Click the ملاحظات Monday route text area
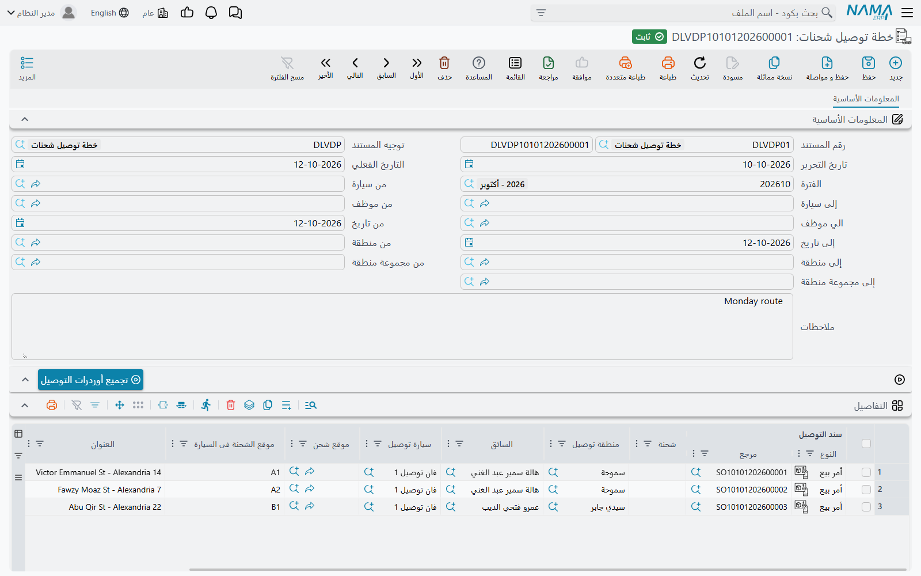The height and width of the screenshot is (576, 921). (x=402, y=327)
